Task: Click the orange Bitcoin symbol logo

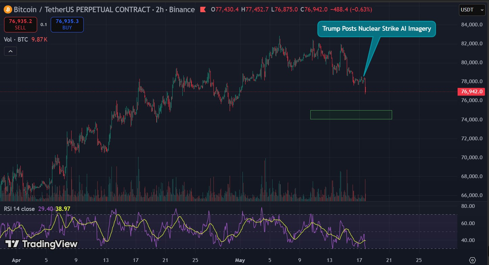Action: pos(8,9)
